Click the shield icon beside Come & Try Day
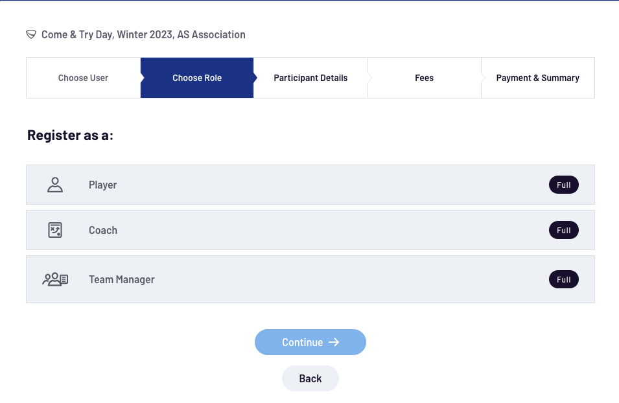The width and height of the screenshot is (619, 403). click(x=31, y=34)
